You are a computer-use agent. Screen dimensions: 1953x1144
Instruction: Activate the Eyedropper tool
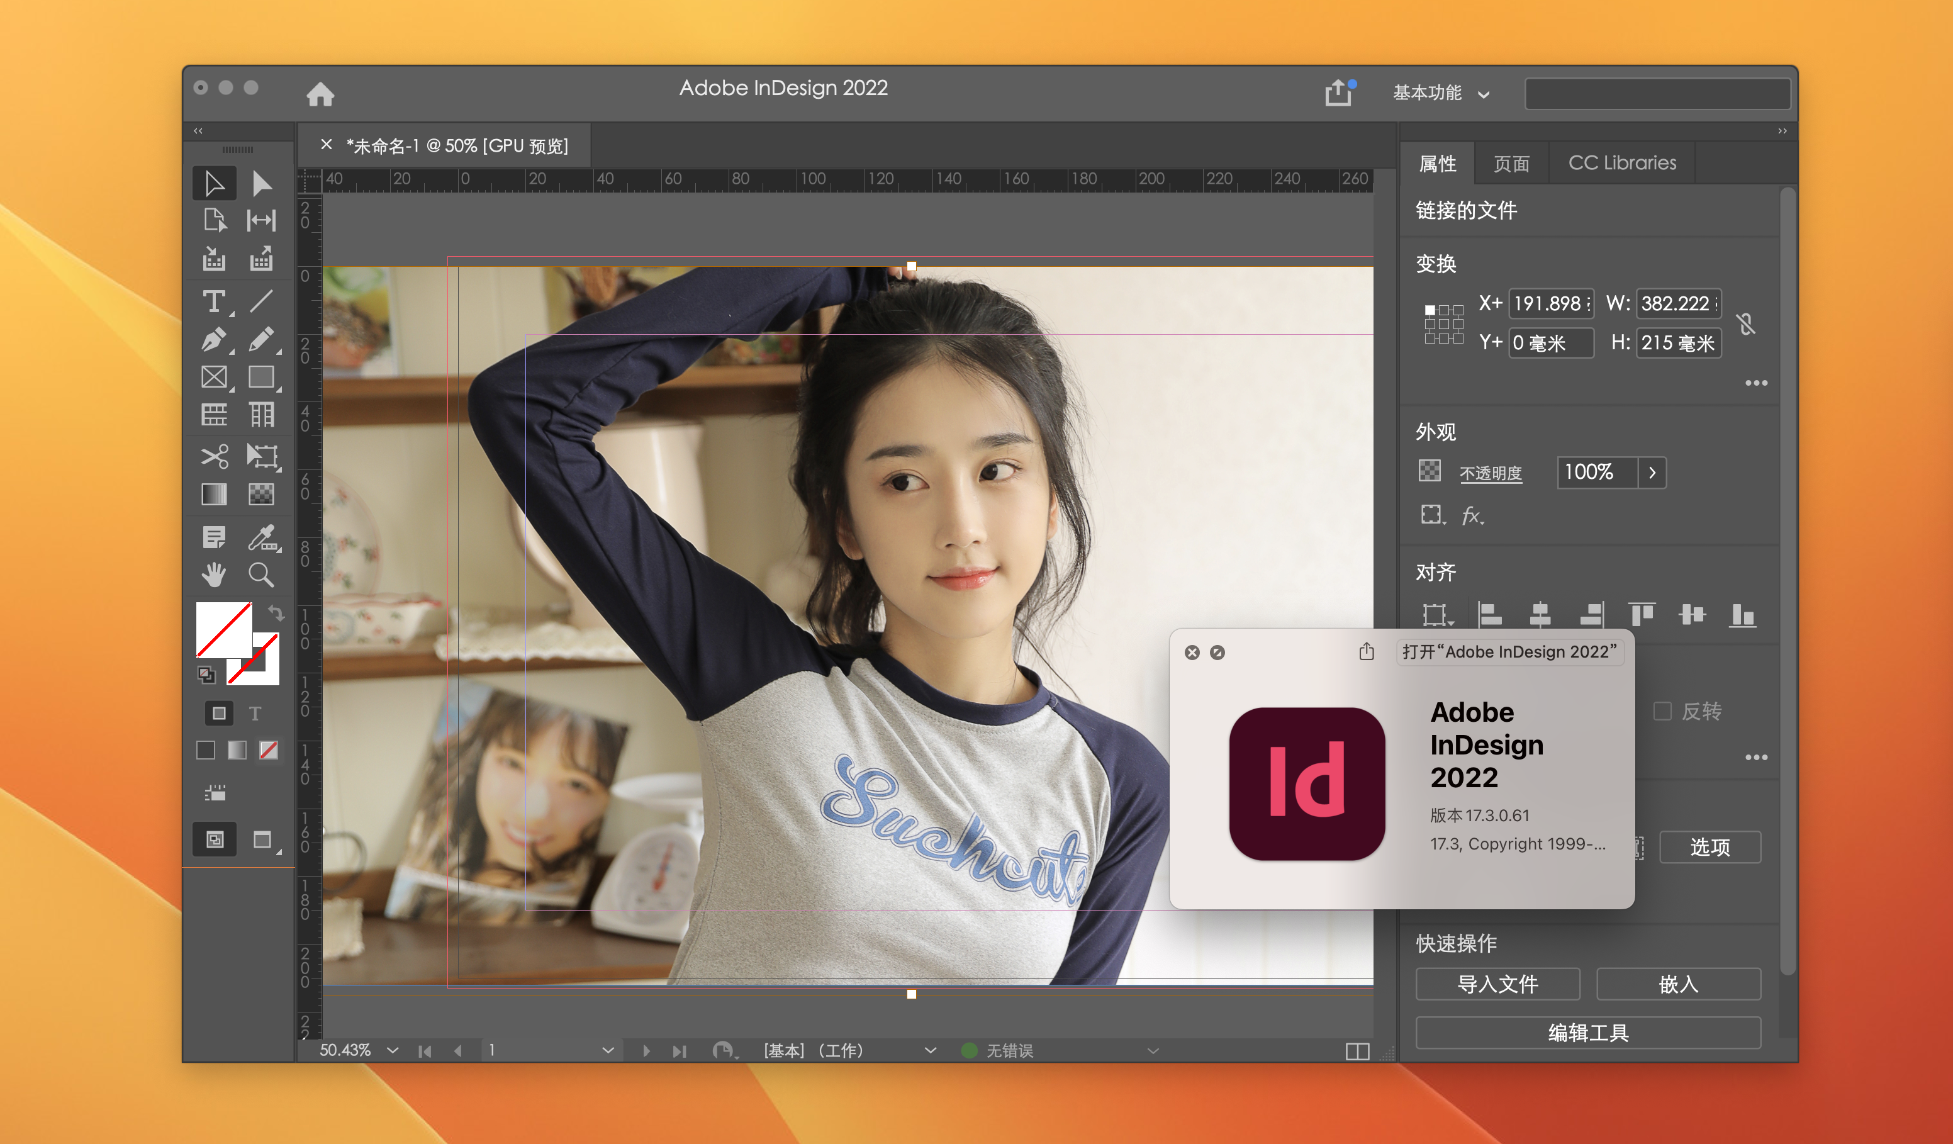pos(261,537)
